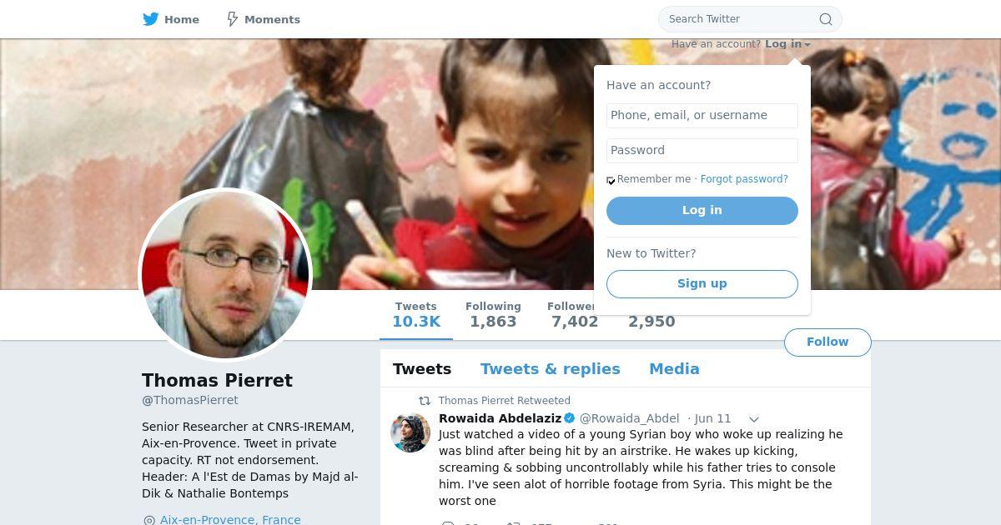Click Rowaida Abdelaziz's verified badge
This screenshot has height=525, width=1001.
tap(570, 418)
